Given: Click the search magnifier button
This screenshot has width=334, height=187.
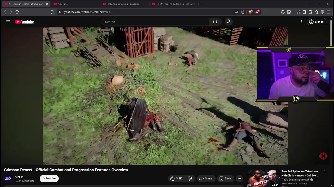Looking at the screenshot, I should pos(215,22).
